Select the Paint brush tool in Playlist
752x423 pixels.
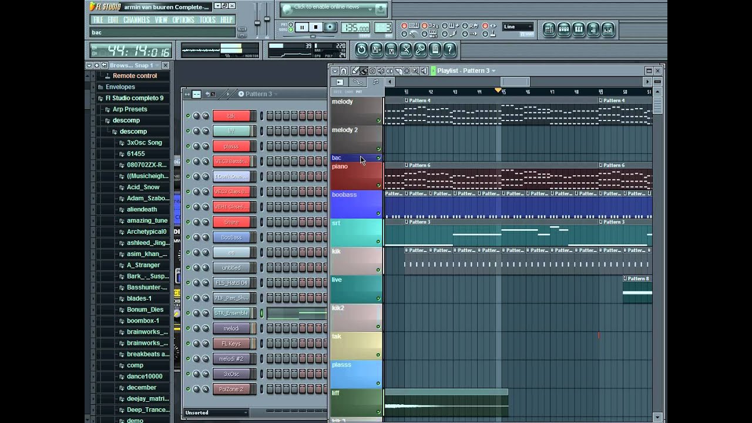tap(364, 70)
